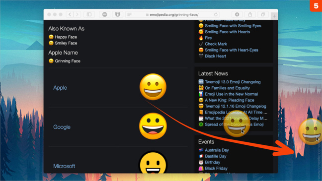Open the Bastille Day event
This screenshot has height=181, width=322.
click(216, 156)
